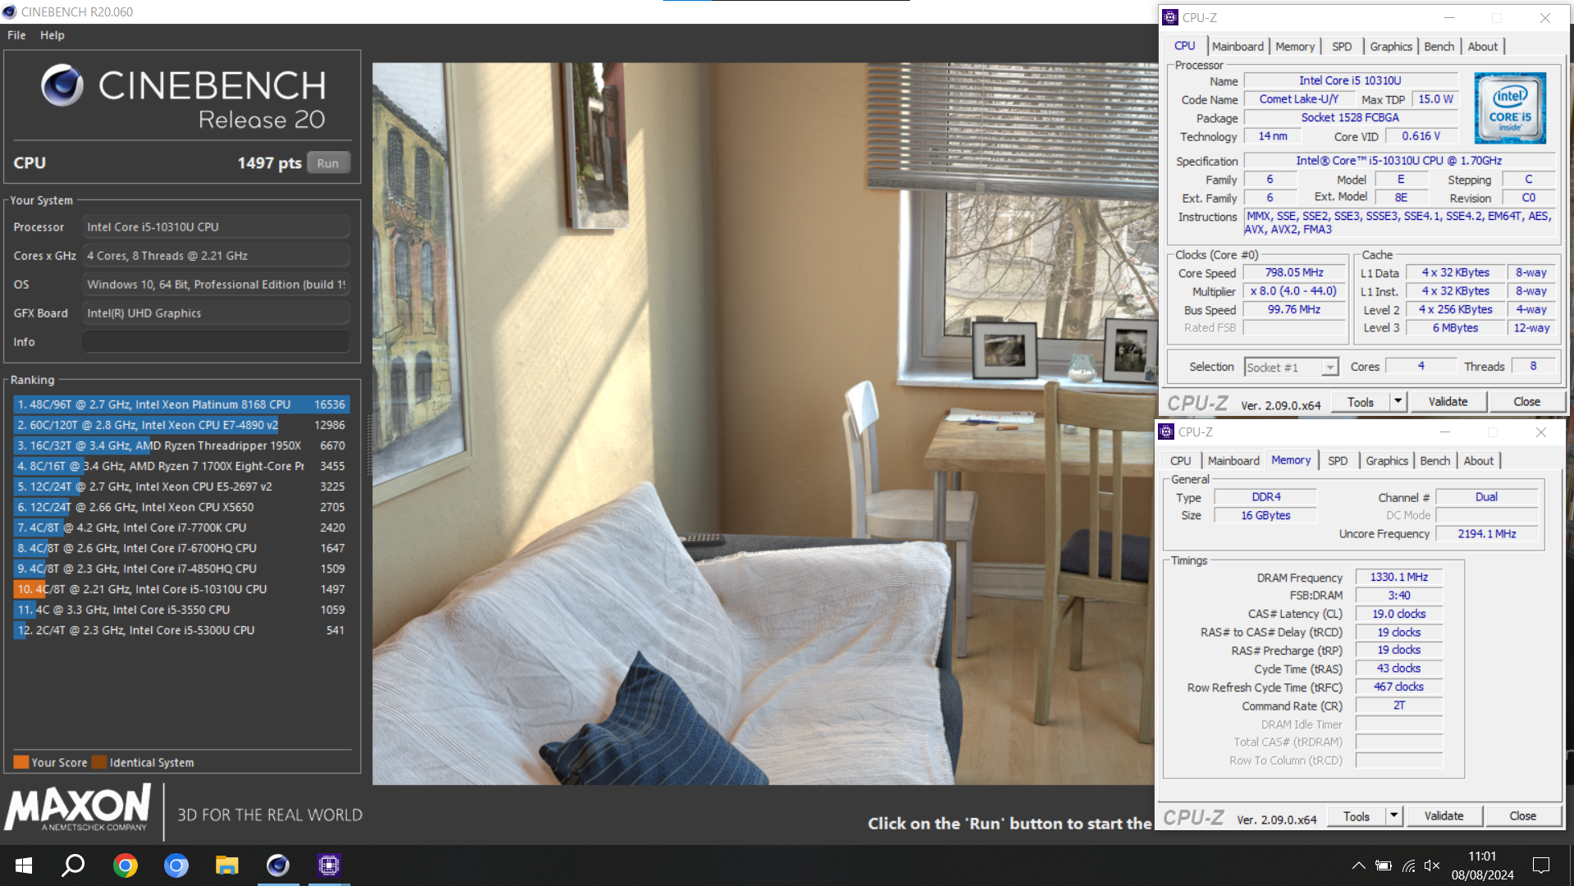Open CPU tab in bottom CPU-Z window
This screenshot has height=886, width=1574.
(1180, 461)
